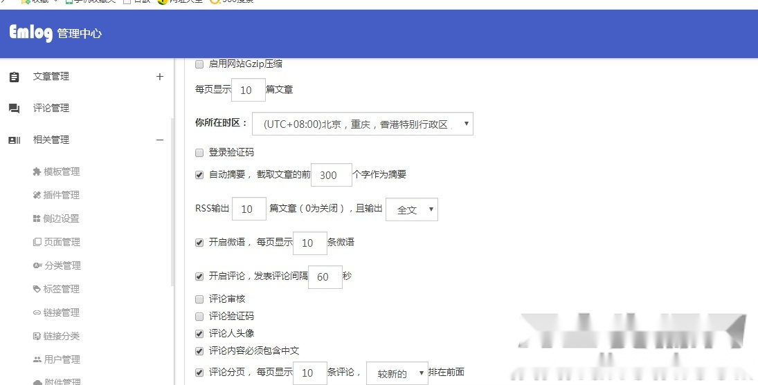Click the 链接分类 icon
758x385 pixels.
(x=37, y=337)
